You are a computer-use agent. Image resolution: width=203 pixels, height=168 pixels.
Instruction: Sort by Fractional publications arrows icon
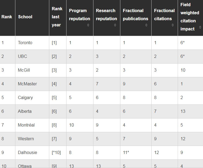[146, 25]
